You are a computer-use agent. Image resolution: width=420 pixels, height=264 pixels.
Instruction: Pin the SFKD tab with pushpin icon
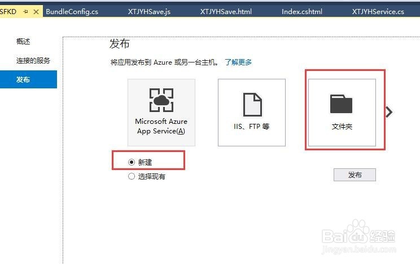coord(26,11)
